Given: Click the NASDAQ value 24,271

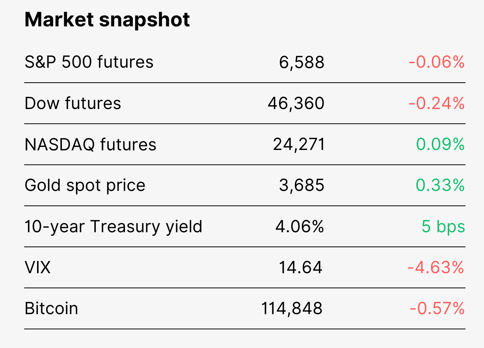Looking at the screenshot, I should pyautogui.click(x=299, y=145).
